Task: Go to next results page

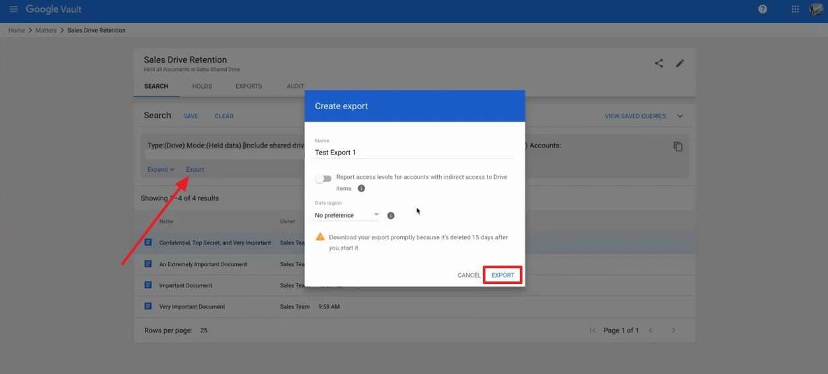Action: pyautogui.click(x=673, y=330)
